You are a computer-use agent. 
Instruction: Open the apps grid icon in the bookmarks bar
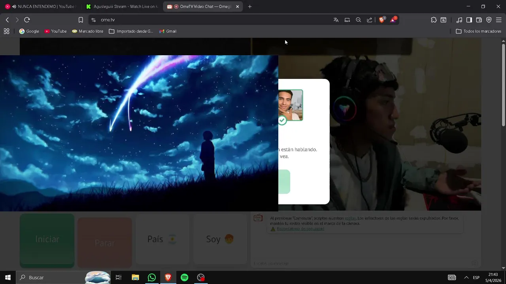6,31
